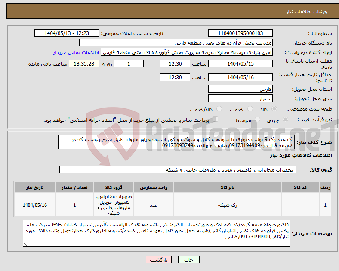Click the need number field 1104001395000103
The width and height of the screenshot is (339, 271).
coord(240,33)
